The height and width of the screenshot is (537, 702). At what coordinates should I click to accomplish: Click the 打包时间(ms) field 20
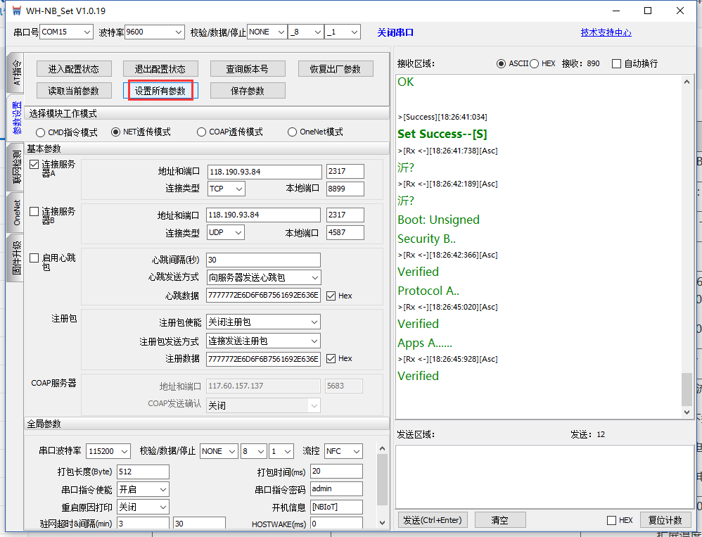pyautogui.click(x=337, y=471)
